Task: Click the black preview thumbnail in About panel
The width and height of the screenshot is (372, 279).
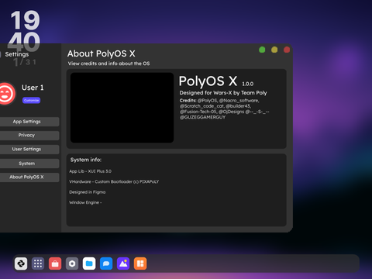Action: click(122, 108)
